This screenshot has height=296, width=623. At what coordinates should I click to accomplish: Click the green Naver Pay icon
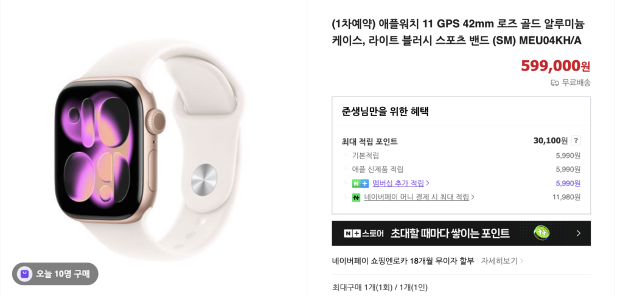356,197
